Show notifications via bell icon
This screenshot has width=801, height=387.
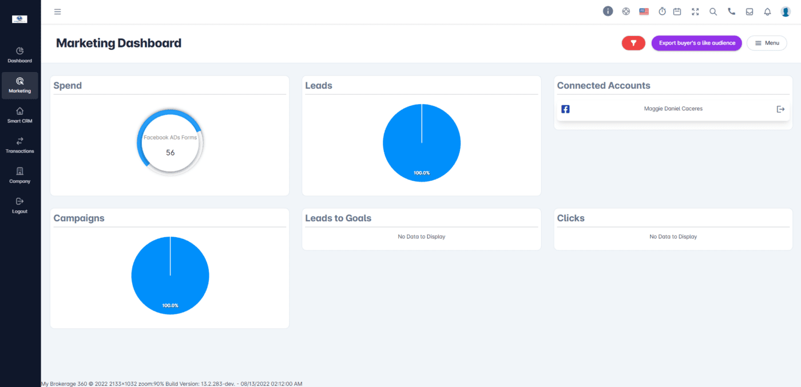767,11
